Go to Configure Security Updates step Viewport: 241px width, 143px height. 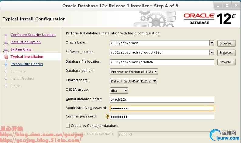[x=33, y=35]
